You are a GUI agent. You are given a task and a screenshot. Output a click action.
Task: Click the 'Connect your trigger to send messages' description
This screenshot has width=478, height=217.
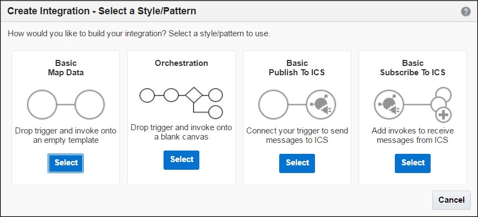297,136
